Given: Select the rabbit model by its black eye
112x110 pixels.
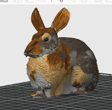Looking at the screenshot, I should coord(46,39).
